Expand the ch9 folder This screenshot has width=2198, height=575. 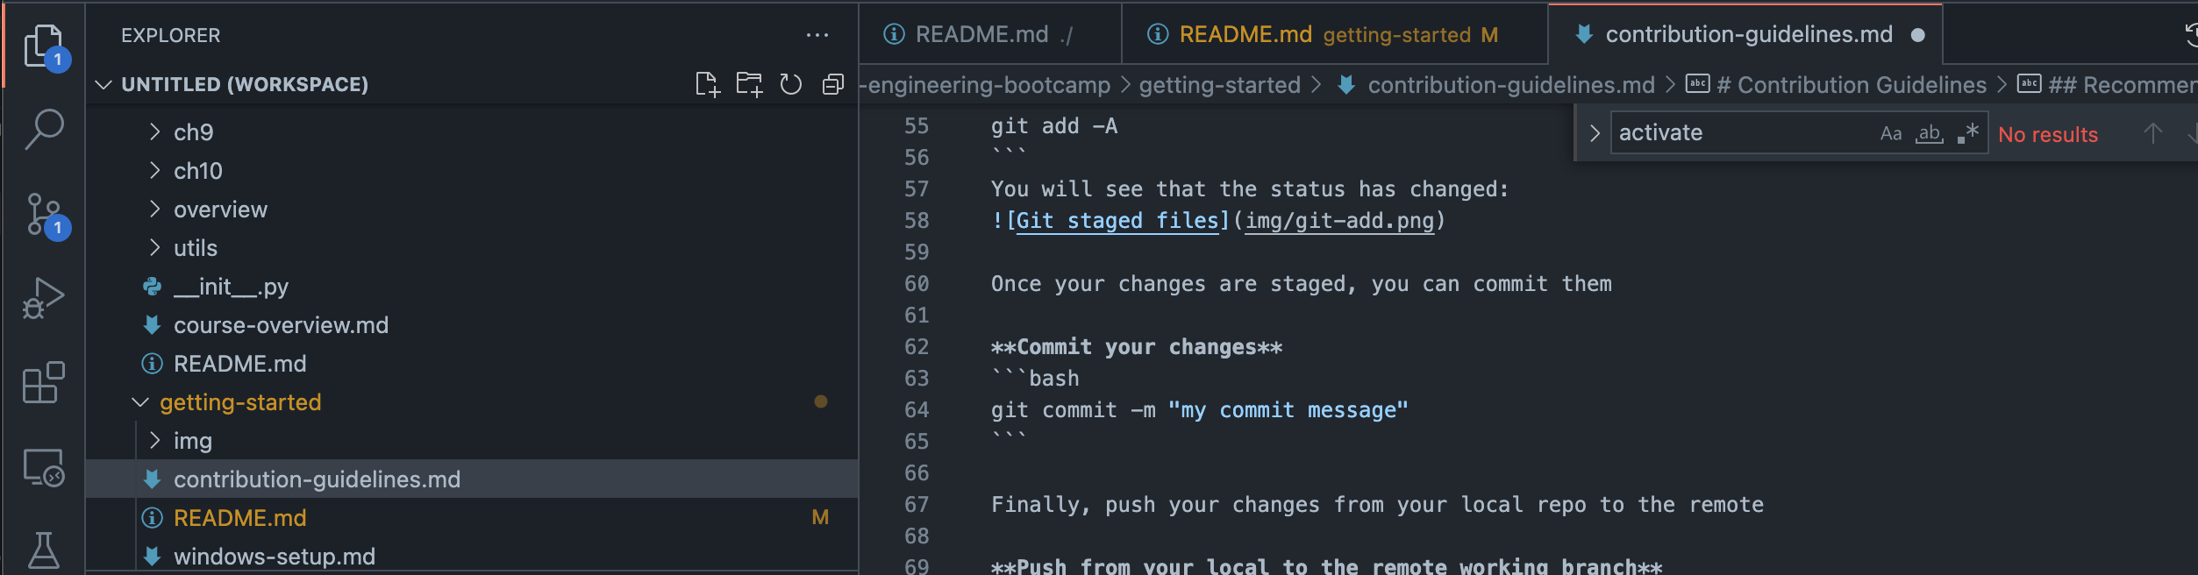pos(193,132)
